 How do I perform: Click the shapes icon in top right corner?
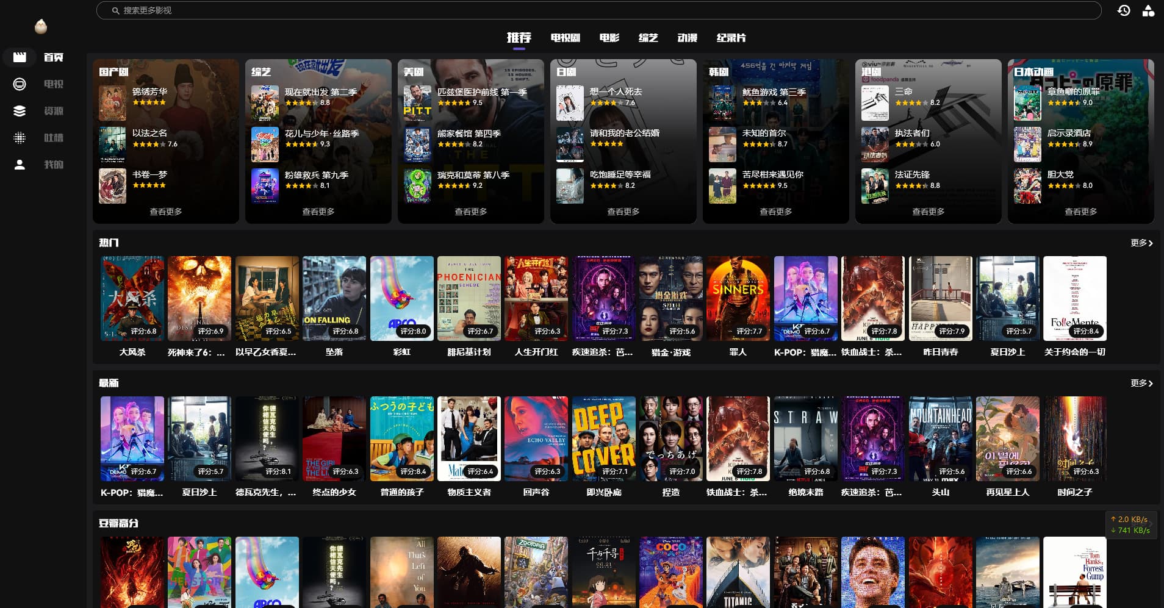pos(1148,10)
